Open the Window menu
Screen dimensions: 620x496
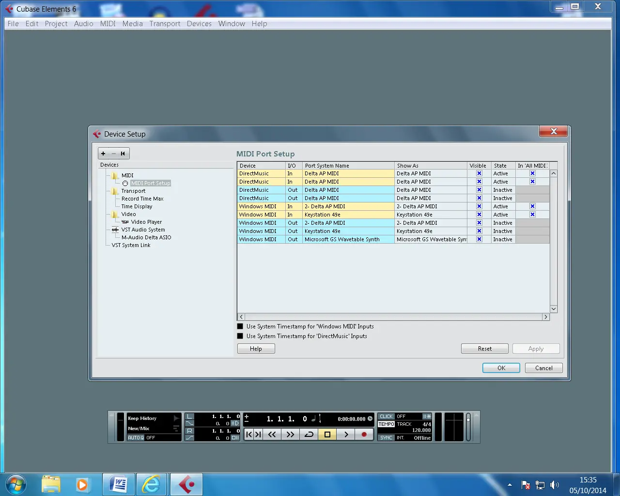click(232, 24)
